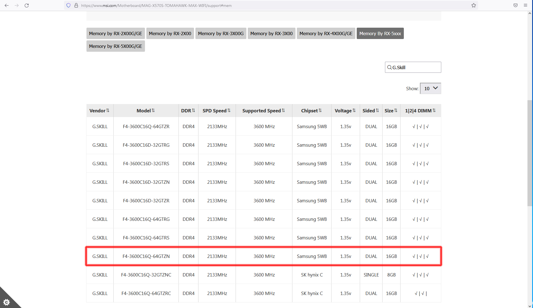The height and width of the screenshot is (308, 533).
Task: Click the tracking protection shield icon
Action: pos(68,5)
